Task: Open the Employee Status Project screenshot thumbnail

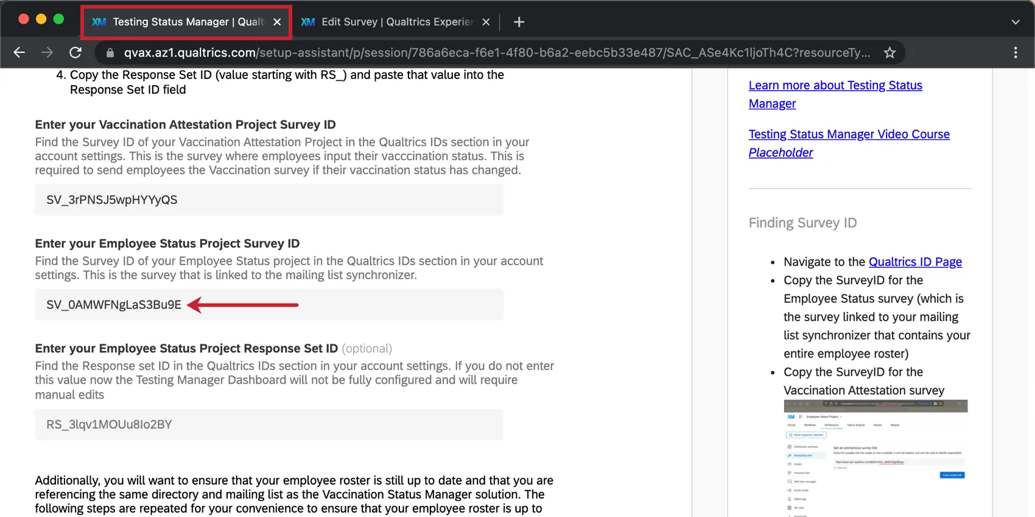Action: click(x=875, y=457)
